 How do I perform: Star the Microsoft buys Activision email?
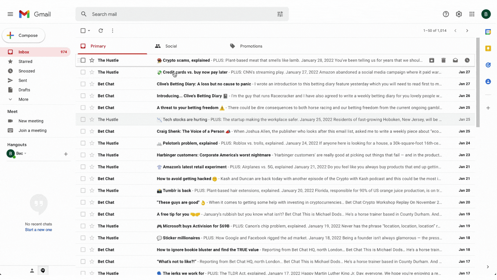pyautogui.click(x=92, y=226)
